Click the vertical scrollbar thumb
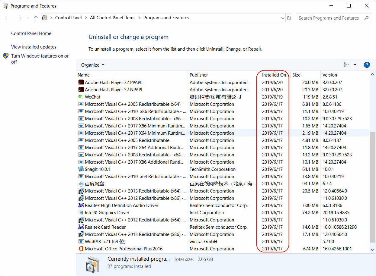Image resolution: width=376 pixels, height=276 pixels. pos(373,187)
